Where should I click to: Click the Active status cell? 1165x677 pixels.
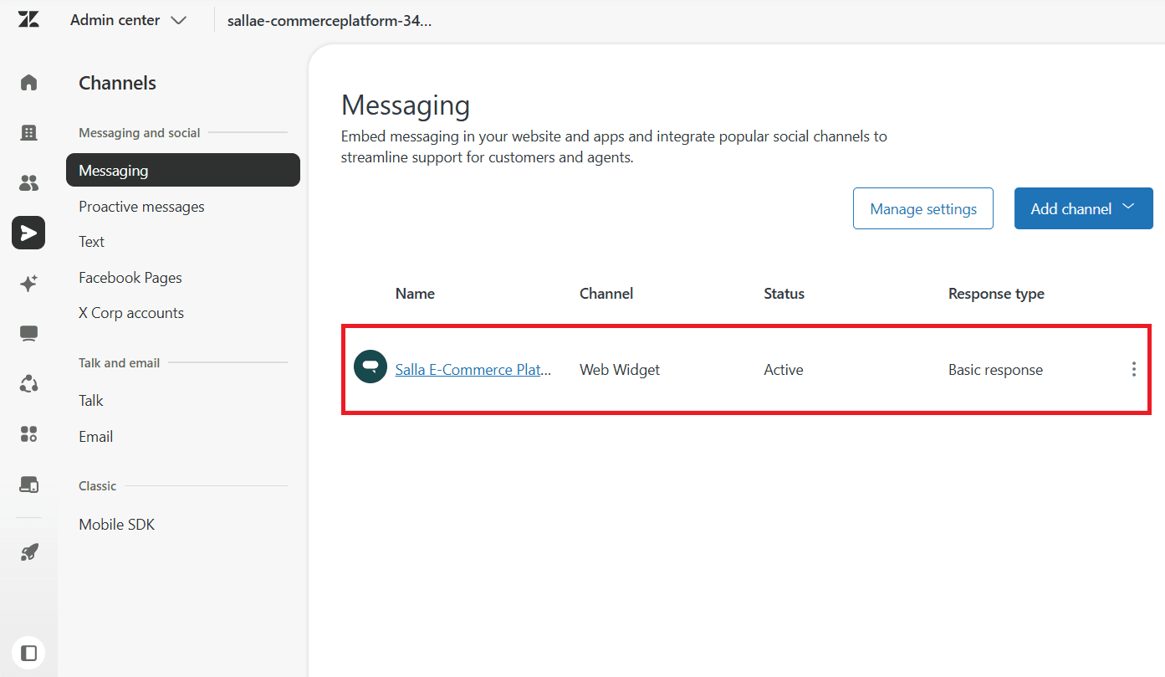[784, 370]
